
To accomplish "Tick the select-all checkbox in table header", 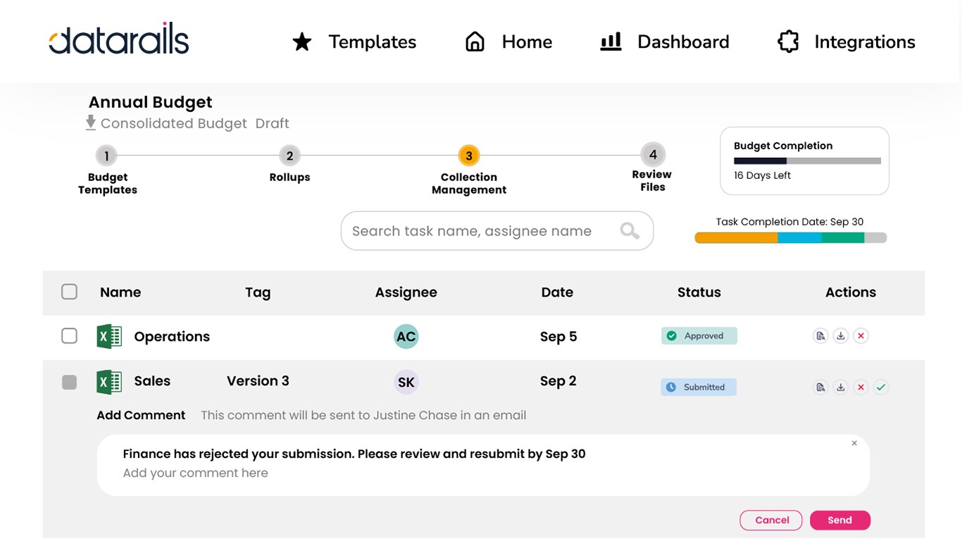I will 69,292.
